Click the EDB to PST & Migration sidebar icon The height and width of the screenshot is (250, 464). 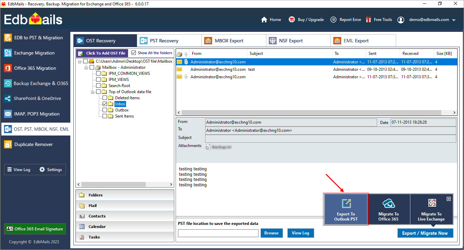[8, 38]
